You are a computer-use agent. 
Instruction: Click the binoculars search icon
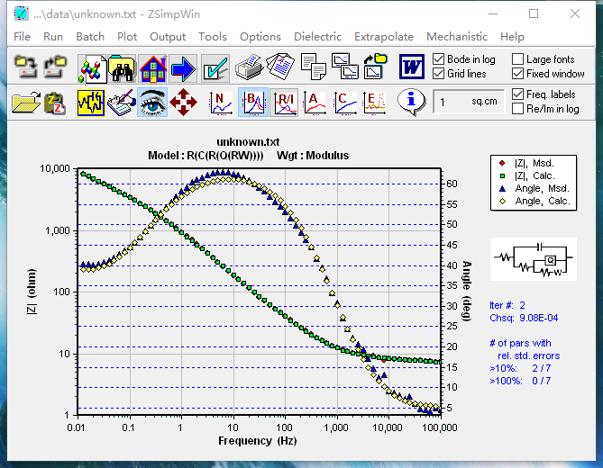tap(121, 67)
